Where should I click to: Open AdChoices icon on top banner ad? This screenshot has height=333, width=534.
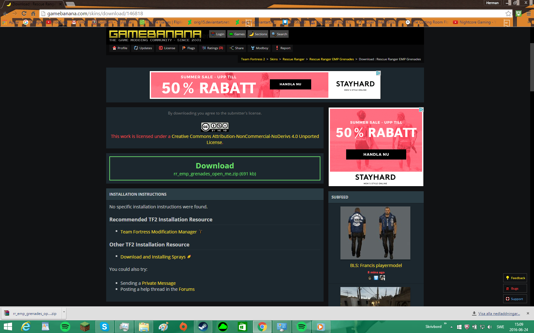point(378,73)
